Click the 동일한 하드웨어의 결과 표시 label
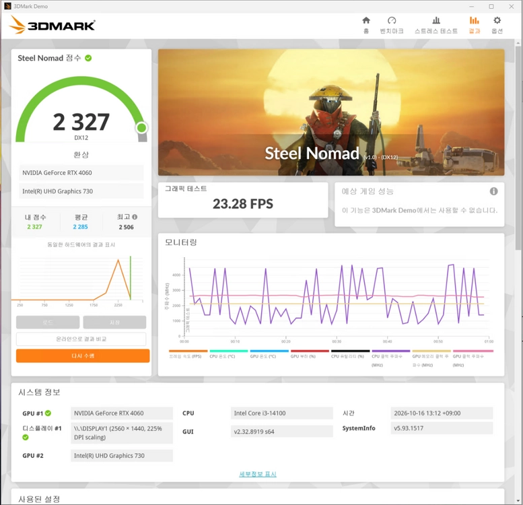523x505 pixels. [81, 245]
